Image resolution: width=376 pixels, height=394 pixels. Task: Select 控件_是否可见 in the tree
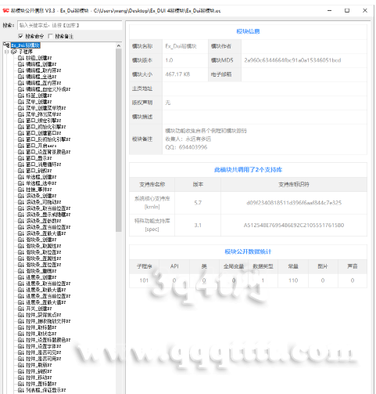coord(44,352)
